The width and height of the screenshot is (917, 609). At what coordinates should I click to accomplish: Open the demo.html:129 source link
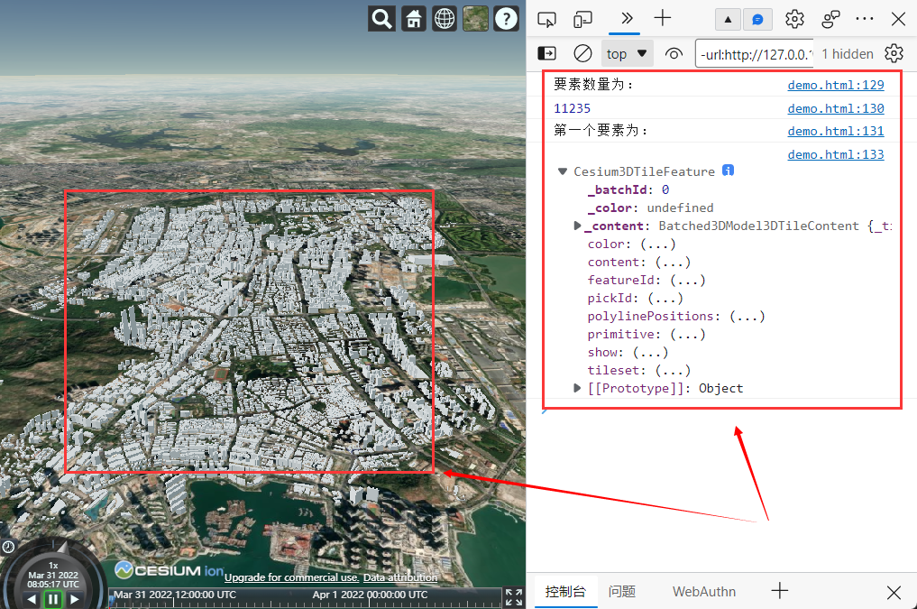coord(835,84)
